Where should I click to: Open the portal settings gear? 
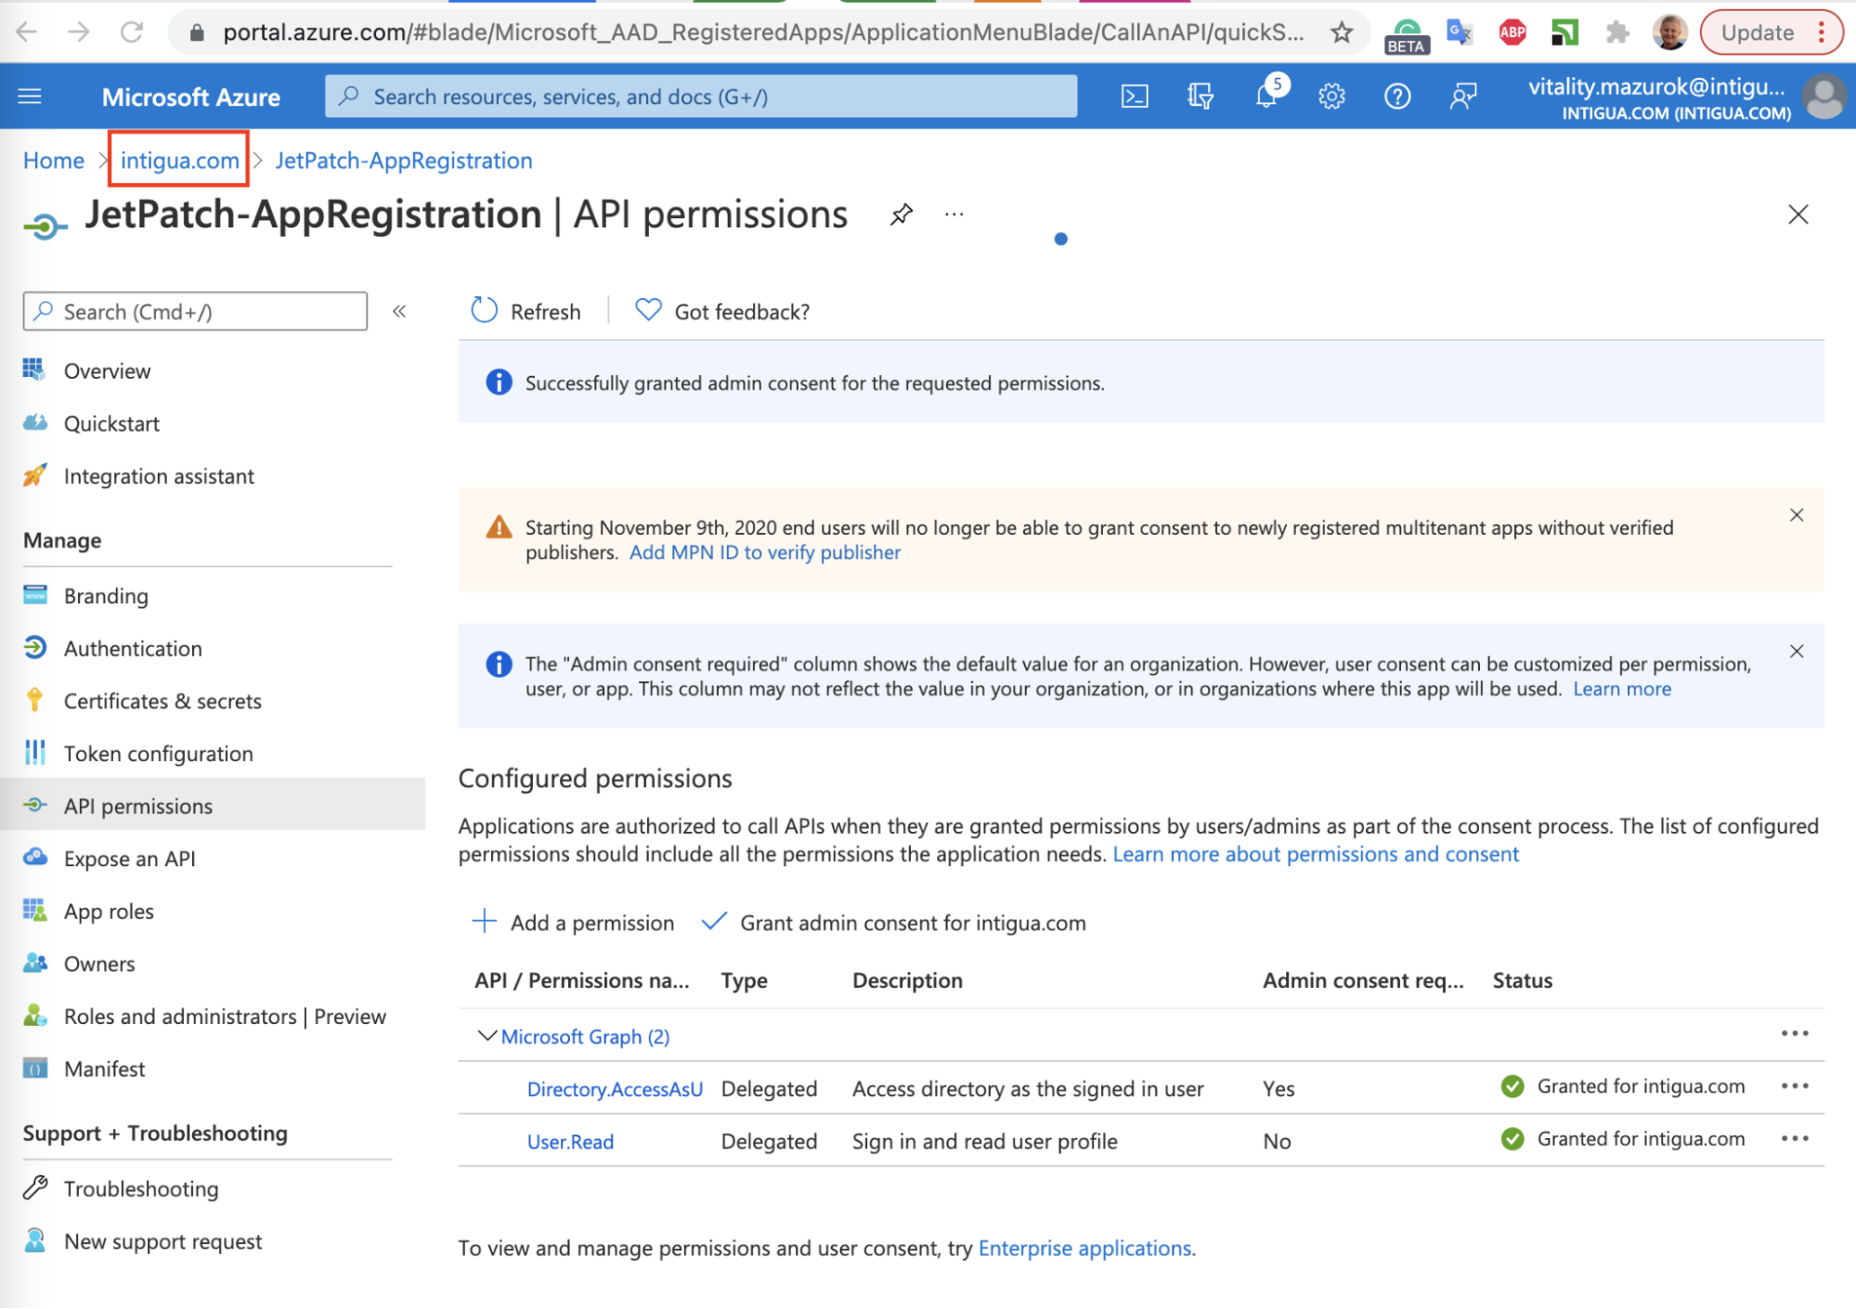point(1331,97)
